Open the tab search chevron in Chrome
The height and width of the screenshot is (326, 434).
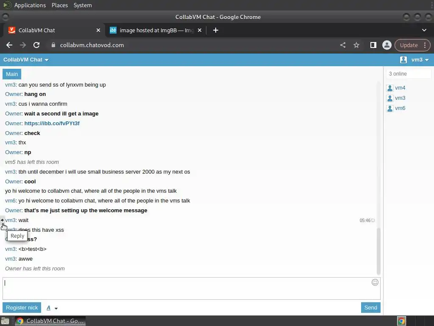point(424,30)
